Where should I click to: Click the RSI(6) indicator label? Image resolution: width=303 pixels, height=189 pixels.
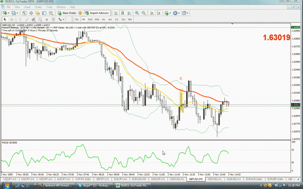[10, 143]
